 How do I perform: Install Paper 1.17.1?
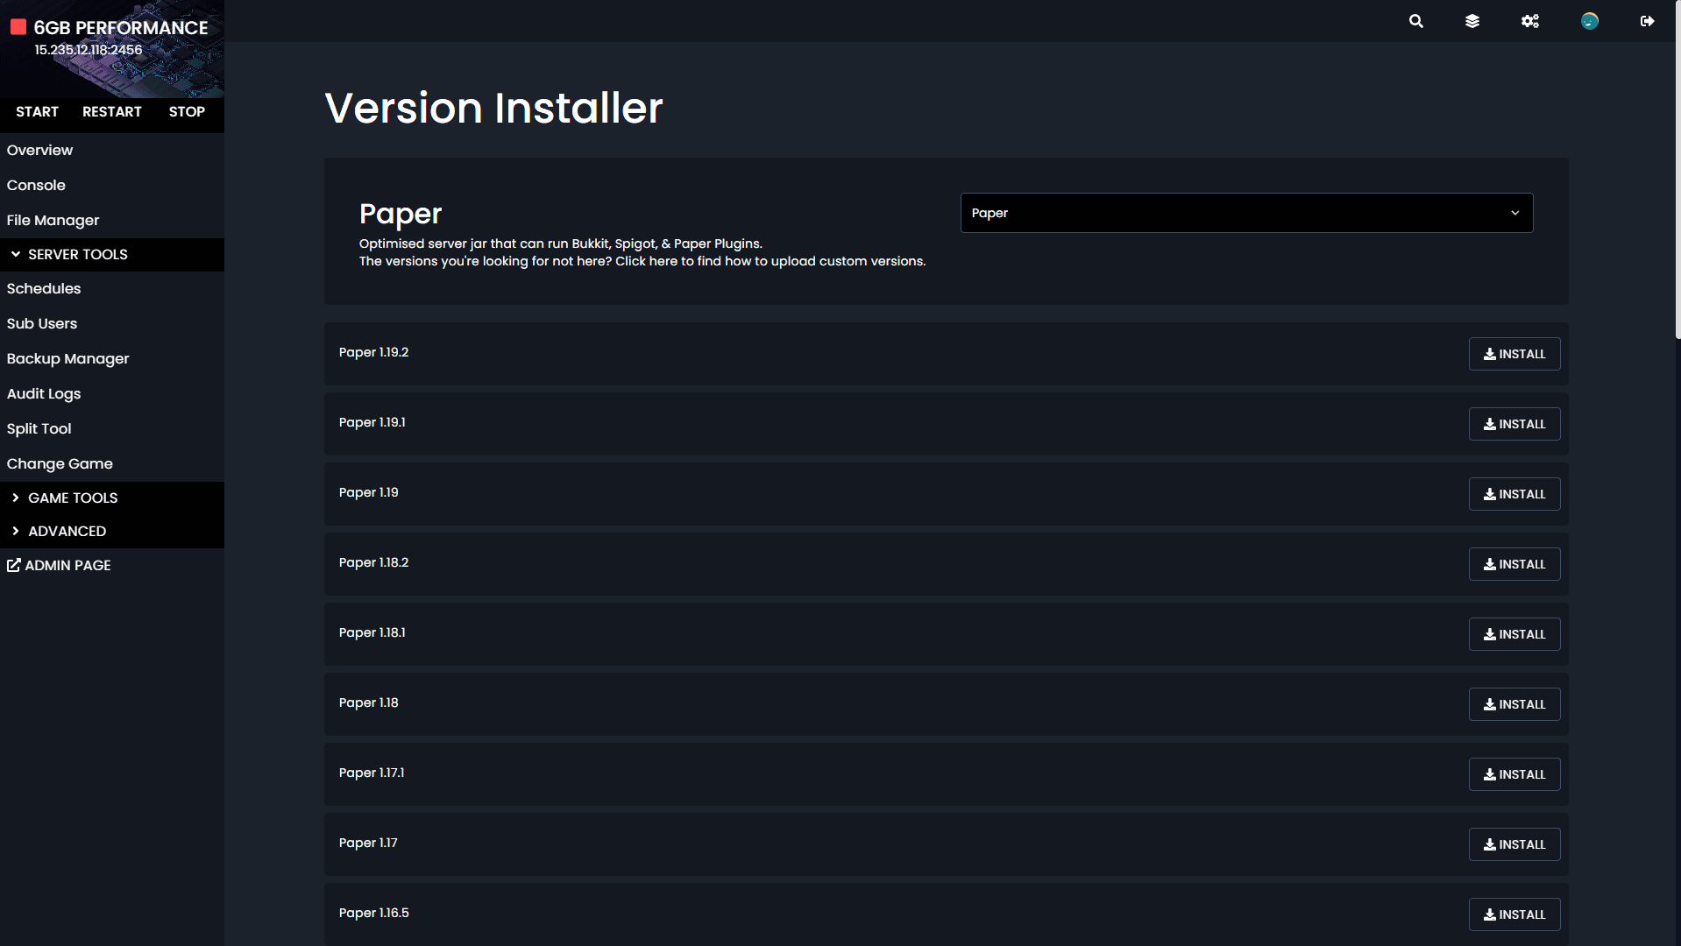pyautogui.click(x=1514, y=774)
